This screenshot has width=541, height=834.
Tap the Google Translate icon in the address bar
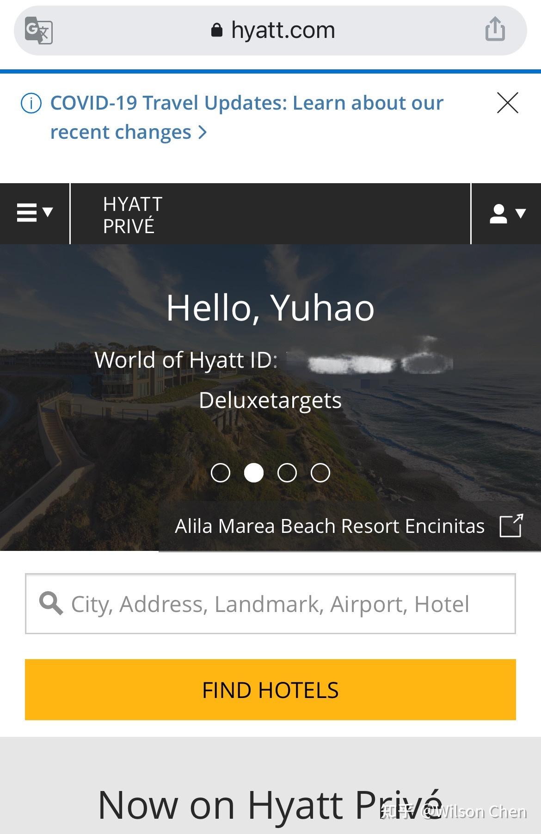(x=39, y=30)
